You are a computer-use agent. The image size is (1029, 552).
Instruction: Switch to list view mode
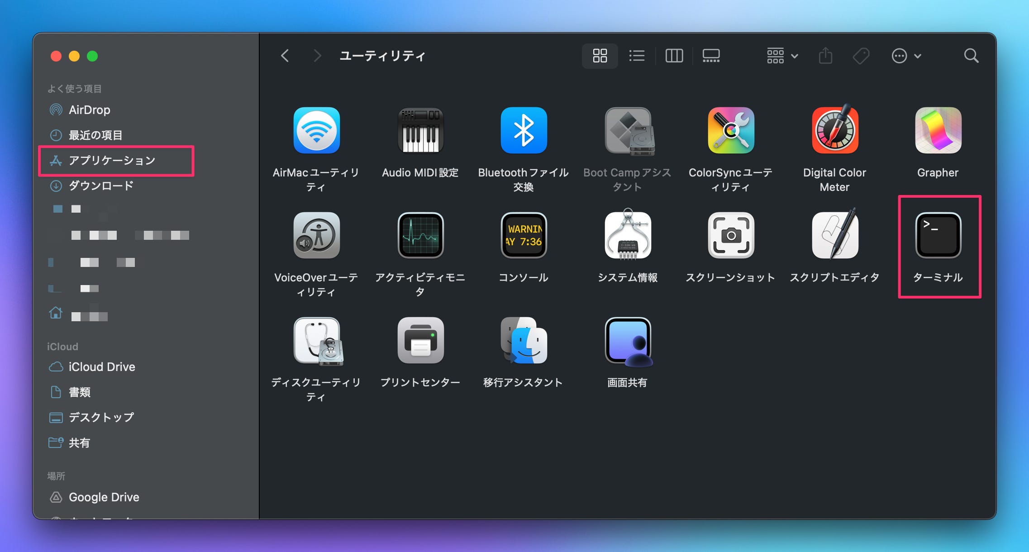pyautogui.click(x=637, y=56)
